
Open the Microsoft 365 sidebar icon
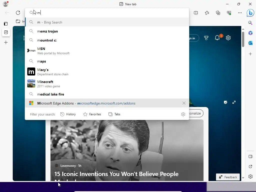click(250, 33)
